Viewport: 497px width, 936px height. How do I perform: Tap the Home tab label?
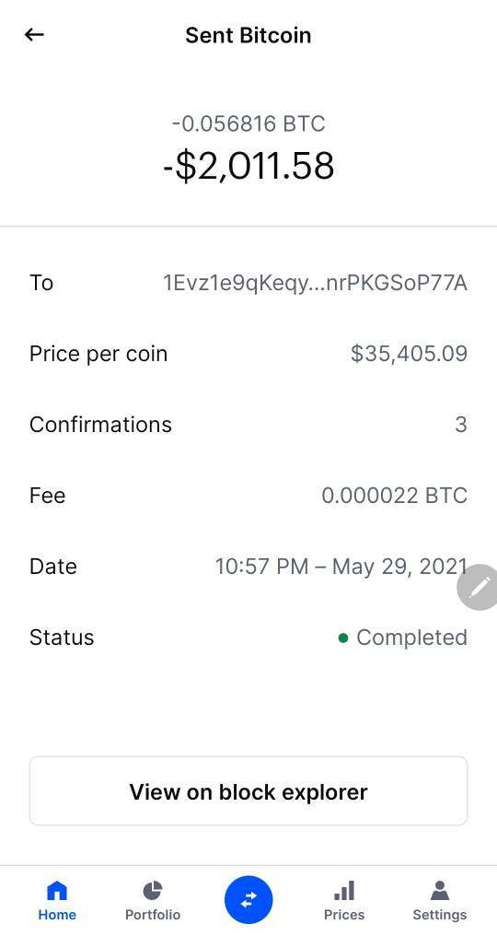(x=57, y=915)
